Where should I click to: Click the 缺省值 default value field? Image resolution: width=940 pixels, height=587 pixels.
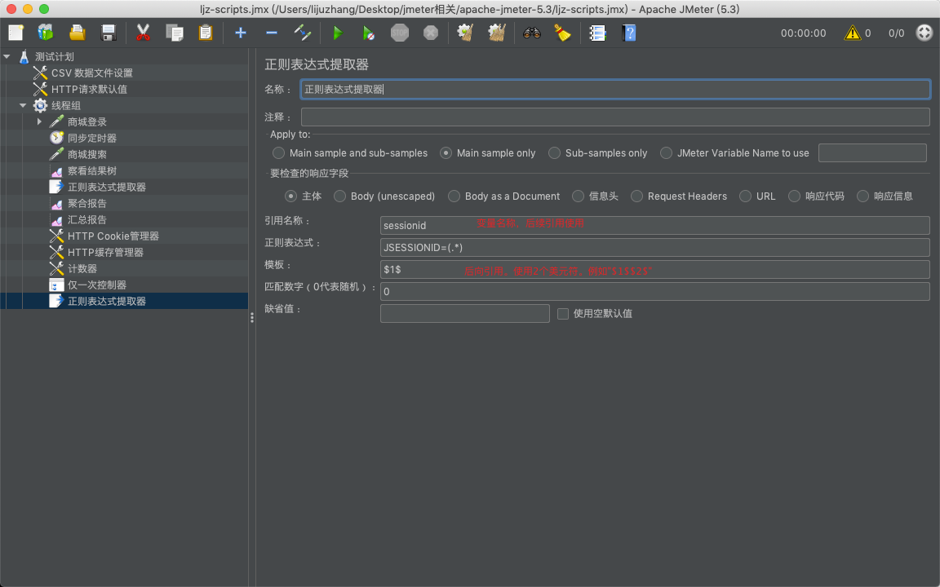(464, 313)
